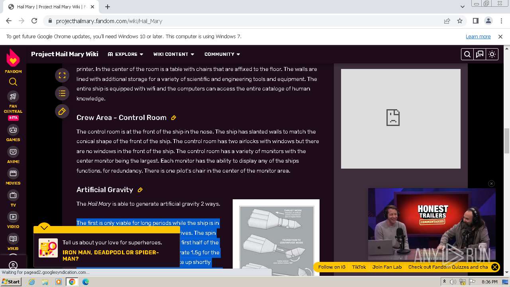Click the Follow on IG link

coord(332,267)
